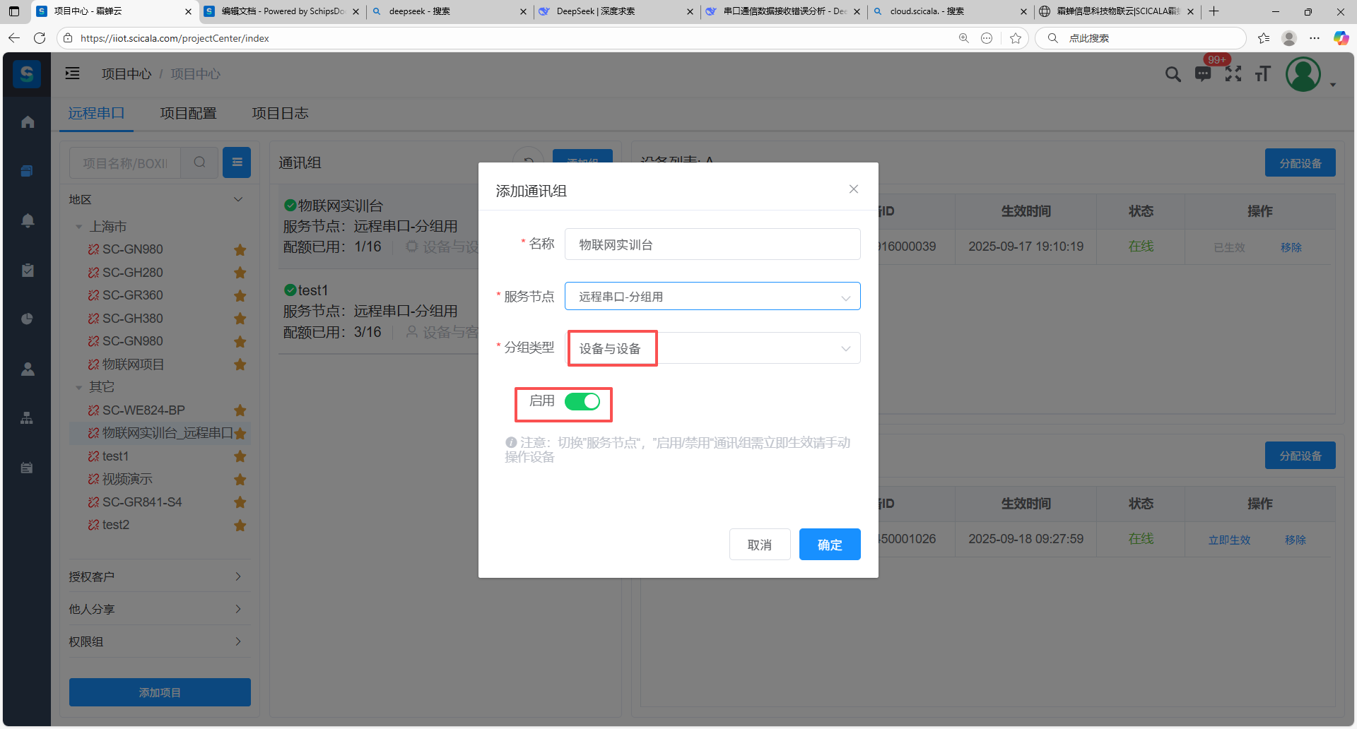Viewport: 1357px width, 729px height.
Task: Toggle favorite star for SC-GN980
Action: click(x=240, y=250)
